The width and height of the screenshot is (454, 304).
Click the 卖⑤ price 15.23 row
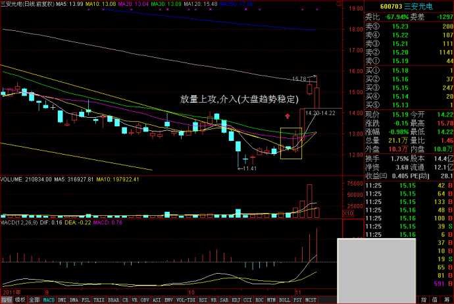pos(409,26)
